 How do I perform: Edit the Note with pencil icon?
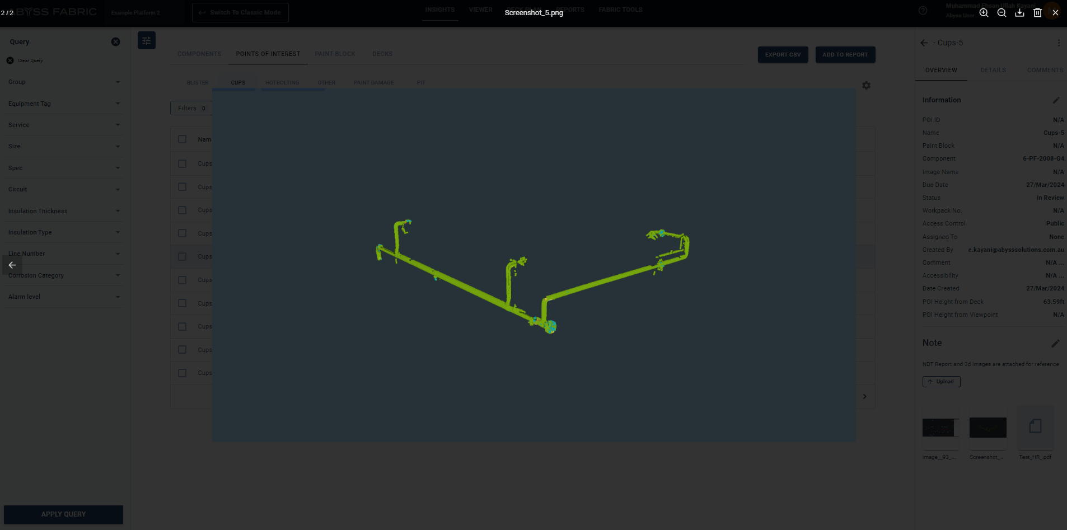point(1055,343)
